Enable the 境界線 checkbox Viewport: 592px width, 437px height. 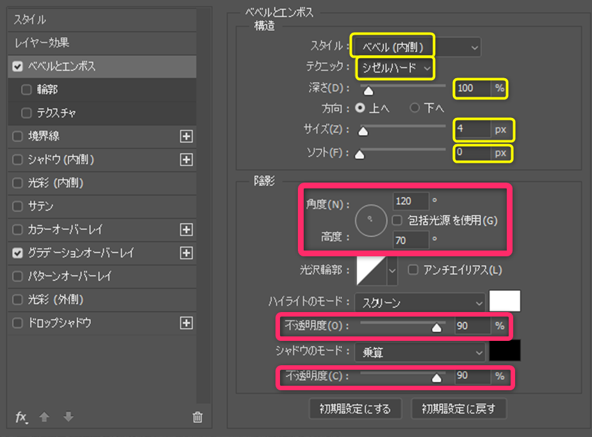[17, 136]
